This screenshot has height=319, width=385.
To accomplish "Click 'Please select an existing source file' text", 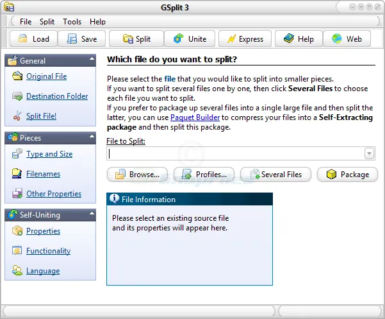I will click(x=170, y=218).
